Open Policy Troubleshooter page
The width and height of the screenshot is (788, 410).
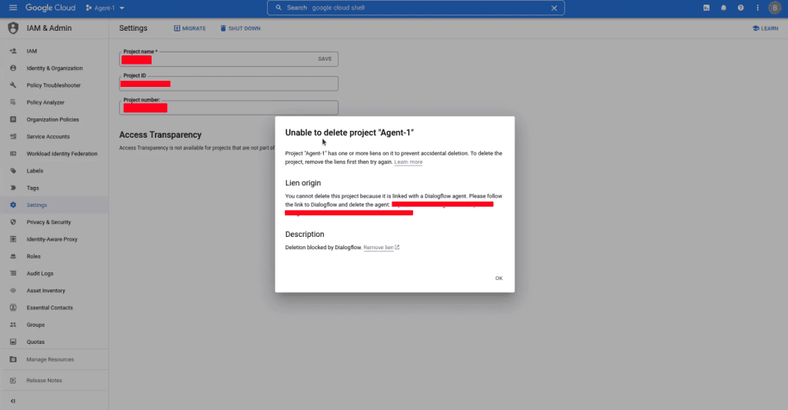55,85
